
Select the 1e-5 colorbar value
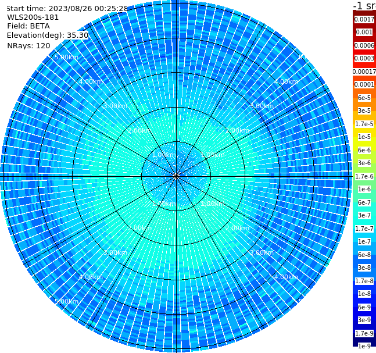(x=364, y=137)
